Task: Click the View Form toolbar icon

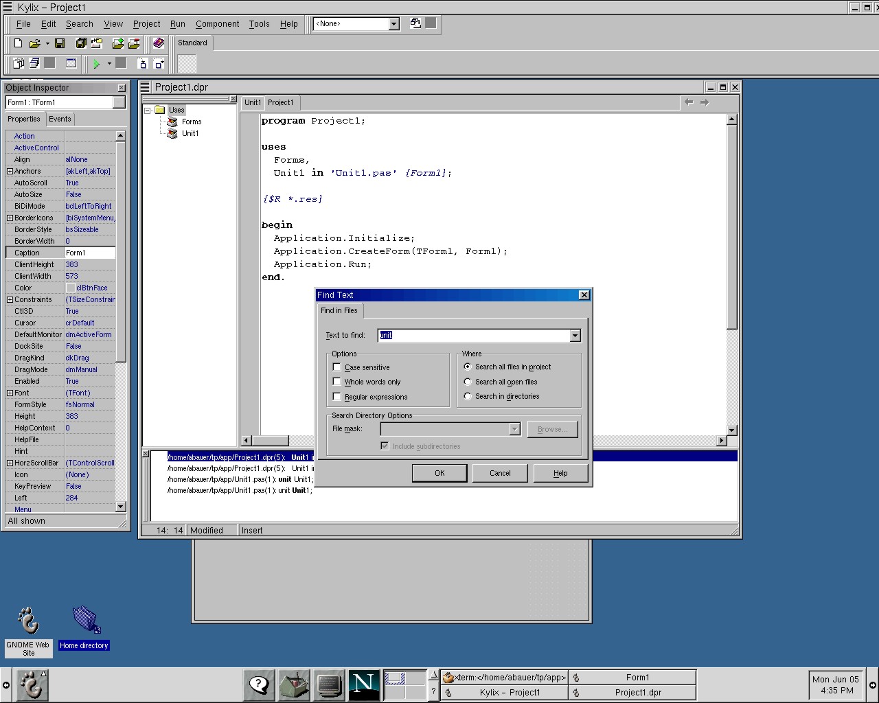Action: tap(34, 63)
